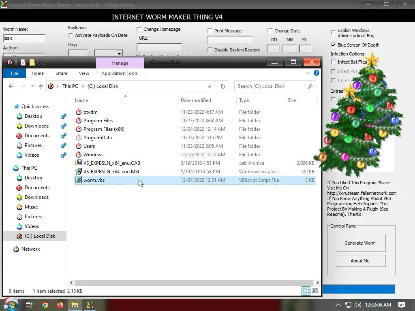Open the Share ribbon tab
Screen dimensions: 415x311
61,73
